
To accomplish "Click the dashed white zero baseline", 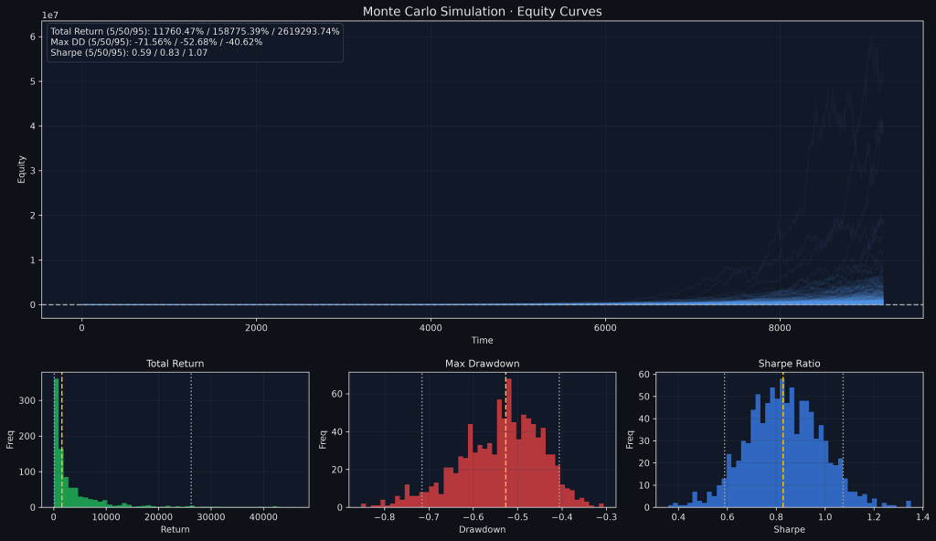I will pyautogui.click(x=483, y=304).
